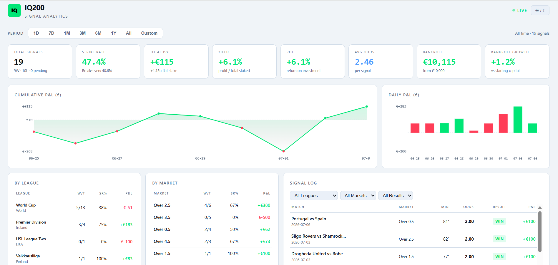
Task: Click the P&L column header in Signal Log
Action: (532, 207)
